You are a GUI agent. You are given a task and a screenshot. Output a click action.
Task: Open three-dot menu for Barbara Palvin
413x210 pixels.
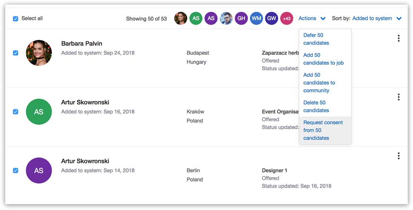tap(398, 38)
